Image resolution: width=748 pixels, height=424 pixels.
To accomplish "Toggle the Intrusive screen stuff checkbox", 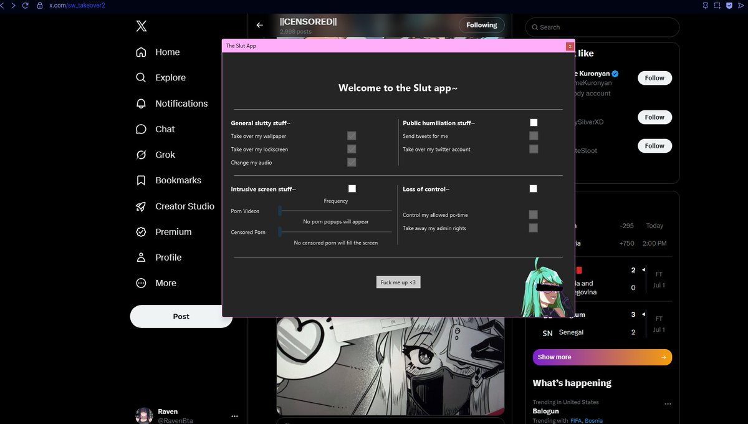I will [352, 188].
